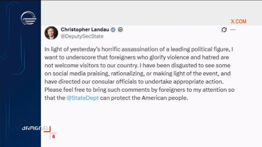
Task: Click the red number 8 box
Action: 53,136
